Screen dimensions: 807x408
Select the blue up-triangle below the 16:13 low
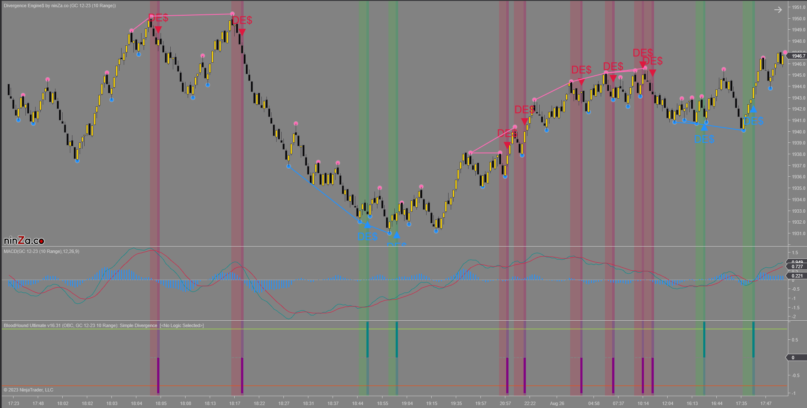704,127
